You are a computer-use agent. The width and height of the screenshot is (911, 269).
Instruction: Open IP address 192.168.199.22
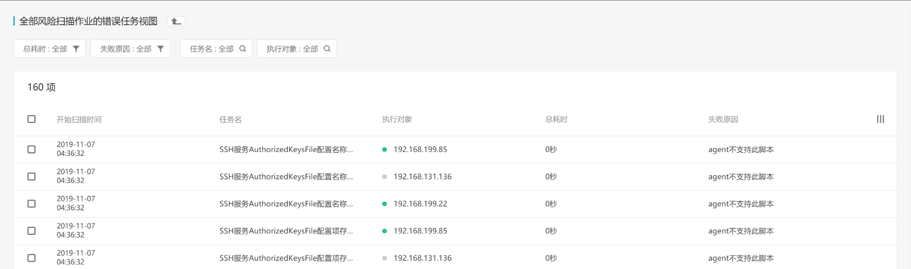point(420,203)
